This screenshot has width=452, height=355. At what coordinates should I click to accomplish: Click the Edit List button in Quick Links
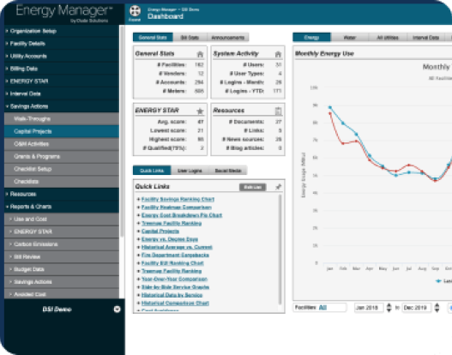[x=252, y=187]
